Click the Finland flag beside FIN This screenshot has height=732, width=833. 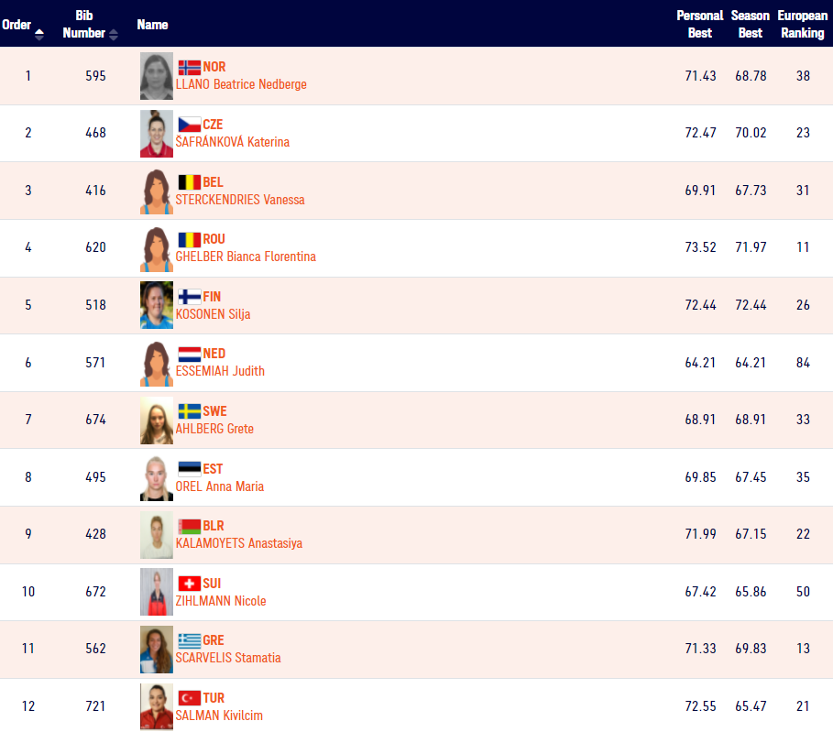pyautogui.click(x=189, y=297)
